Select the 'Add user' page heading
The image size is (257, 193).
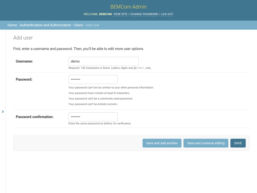23,38
